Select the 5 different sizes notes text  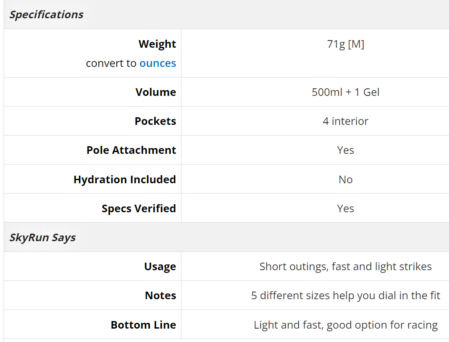(x=346, y=296)
